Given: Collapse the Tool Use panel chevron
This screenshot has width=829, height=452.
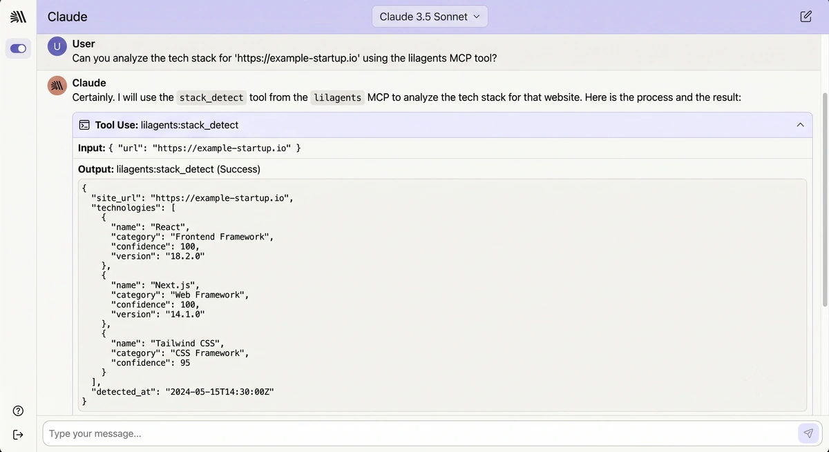Looking at the screenshot, I should point(800,125).
